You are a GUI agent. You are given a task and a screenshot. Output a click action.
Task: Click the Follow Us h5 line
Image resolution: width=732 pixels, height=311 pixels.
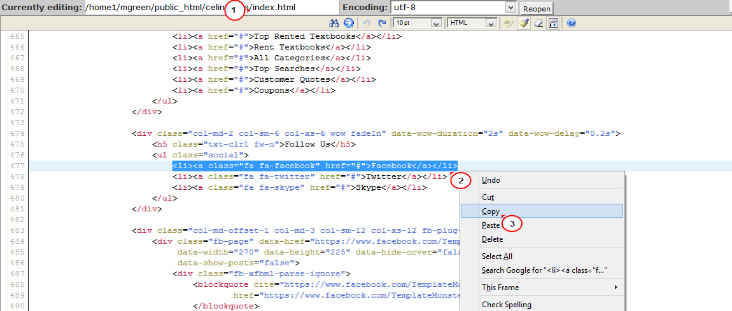pos(253,144)
